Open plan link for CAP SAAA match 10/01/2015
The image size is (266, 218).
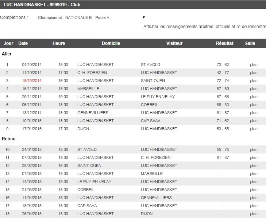[254, 121]
